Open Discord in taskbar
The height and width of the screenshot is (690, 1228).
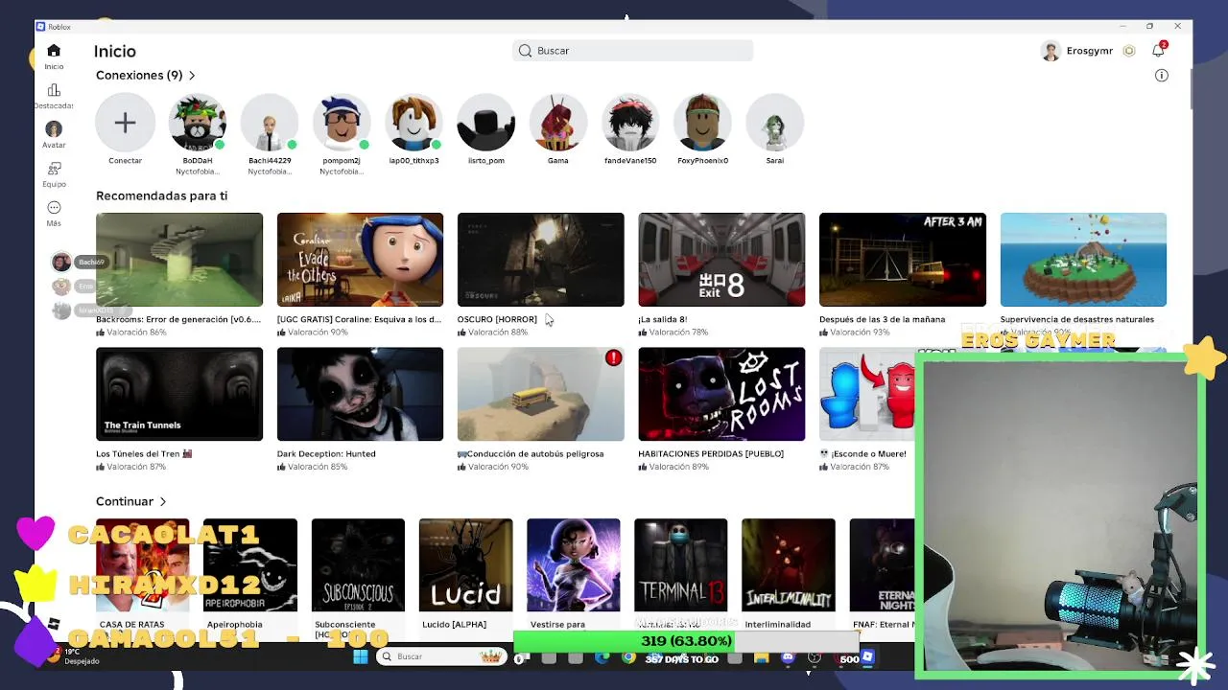click(788, 657)
